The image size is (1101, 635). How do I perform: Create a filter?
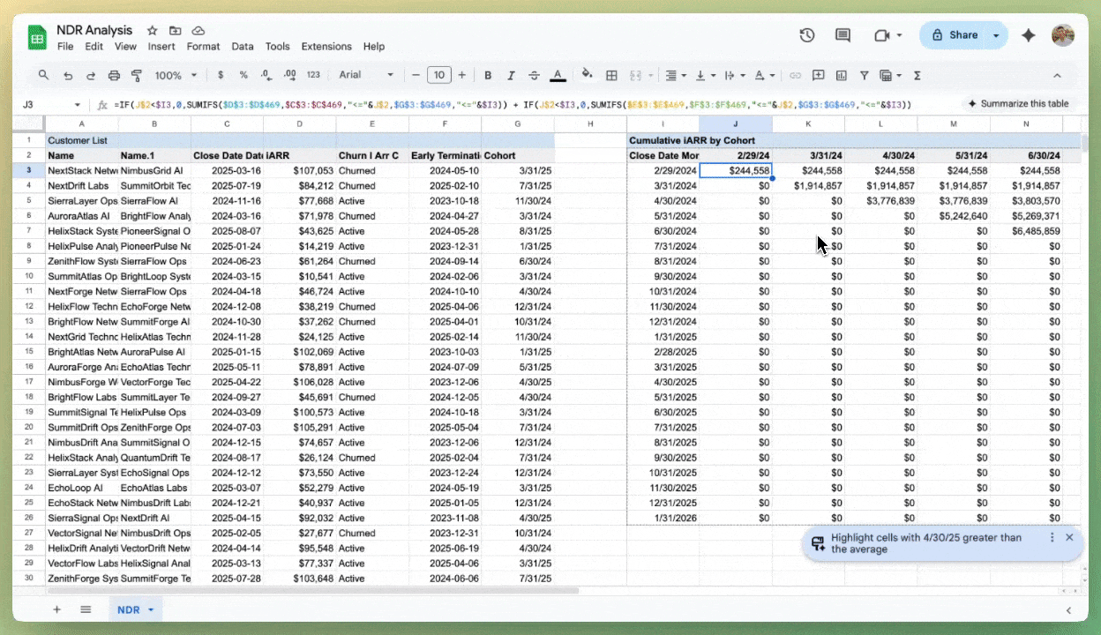tap(864, 75)
